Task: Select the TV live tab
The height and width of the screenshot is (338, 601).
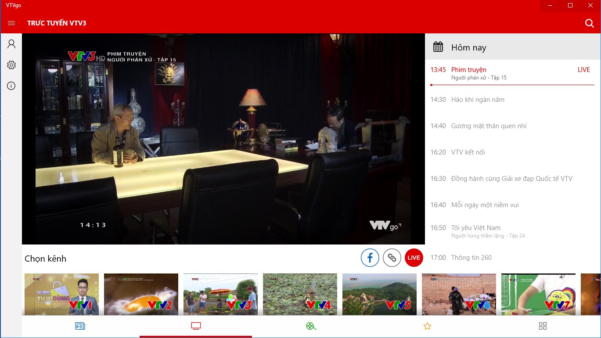Action: coord(196,326)
